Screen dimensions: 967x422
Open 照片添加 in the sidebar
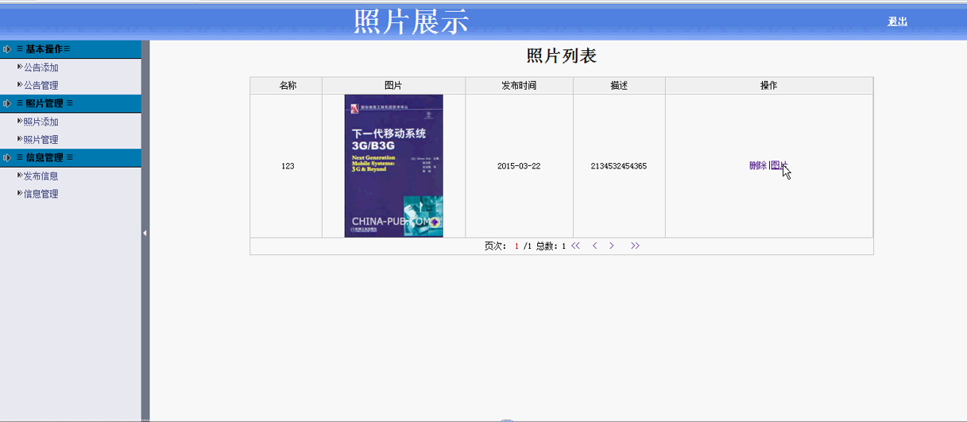41,122
